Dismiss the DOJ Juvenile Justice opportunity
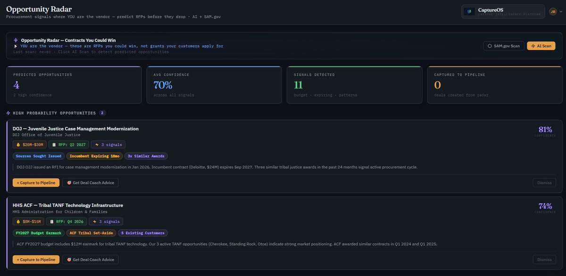The image size is (566, 276). pyautogui.click(x=544, y=182)
